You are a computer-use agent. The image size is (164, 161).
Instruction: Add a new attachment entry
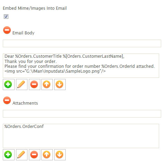[9, 155]
